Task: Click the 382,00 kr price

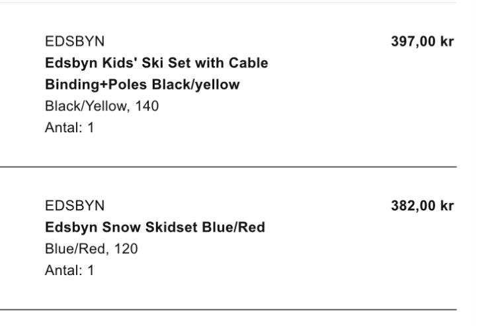Action: (x=422, y=206)
